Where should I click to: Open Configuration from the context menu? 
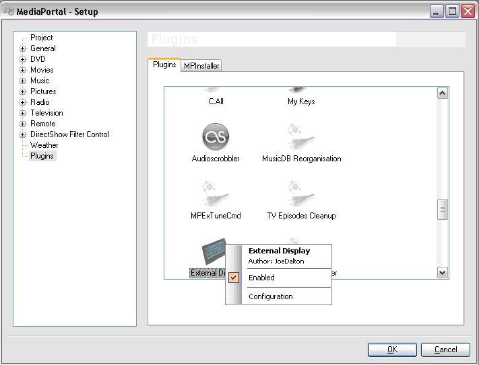point(270,296)
